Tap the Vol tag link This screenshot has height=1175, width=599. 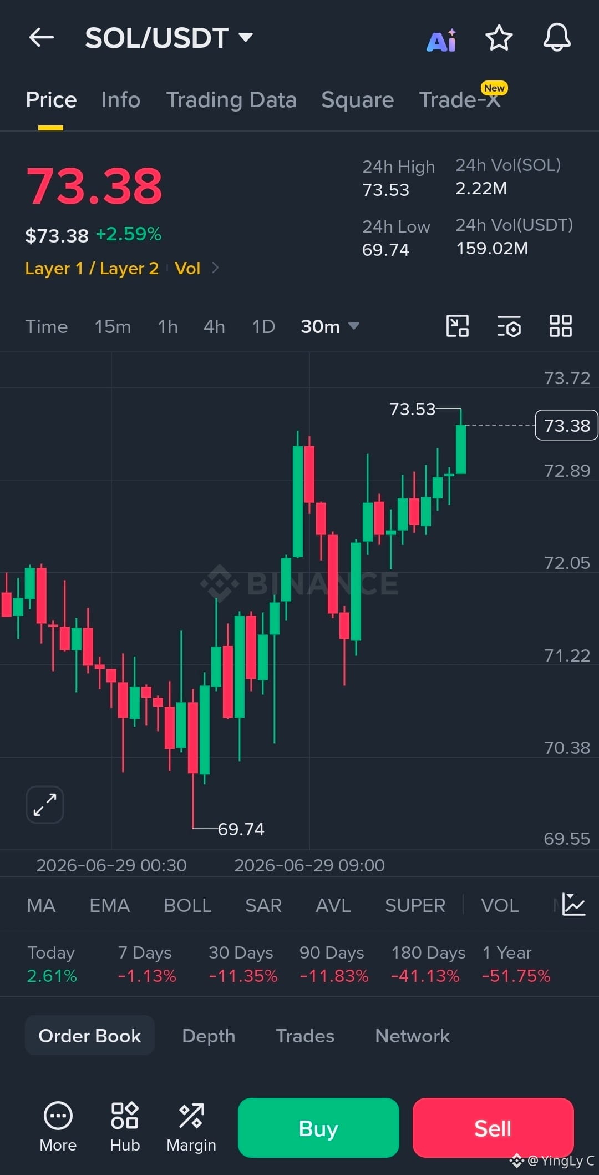[187, 268]
